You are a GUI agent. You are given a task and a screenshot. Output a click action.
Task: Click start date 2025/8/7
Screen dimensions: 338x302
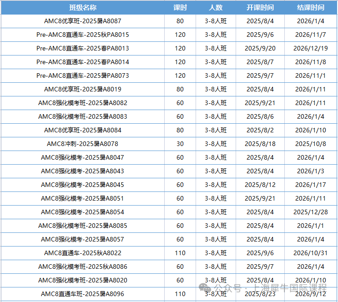260,62
